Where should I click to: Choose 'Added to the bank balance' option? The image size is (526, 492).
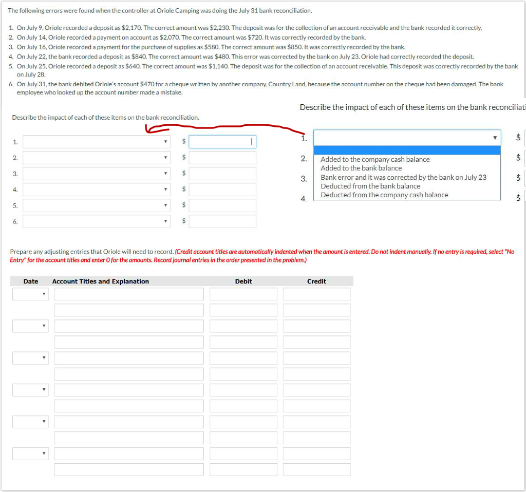tap(361, 168)
